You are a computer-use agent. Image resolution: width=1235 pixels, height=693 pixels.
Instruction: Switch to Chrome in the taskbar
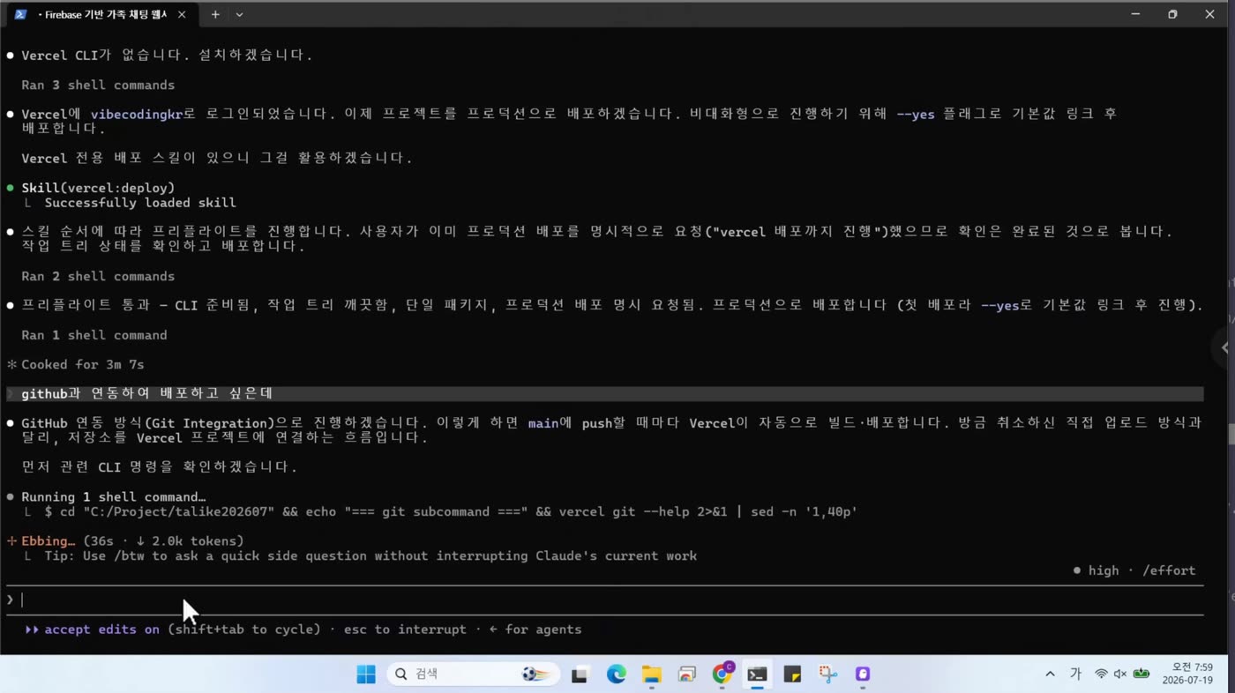pos(722,674)
